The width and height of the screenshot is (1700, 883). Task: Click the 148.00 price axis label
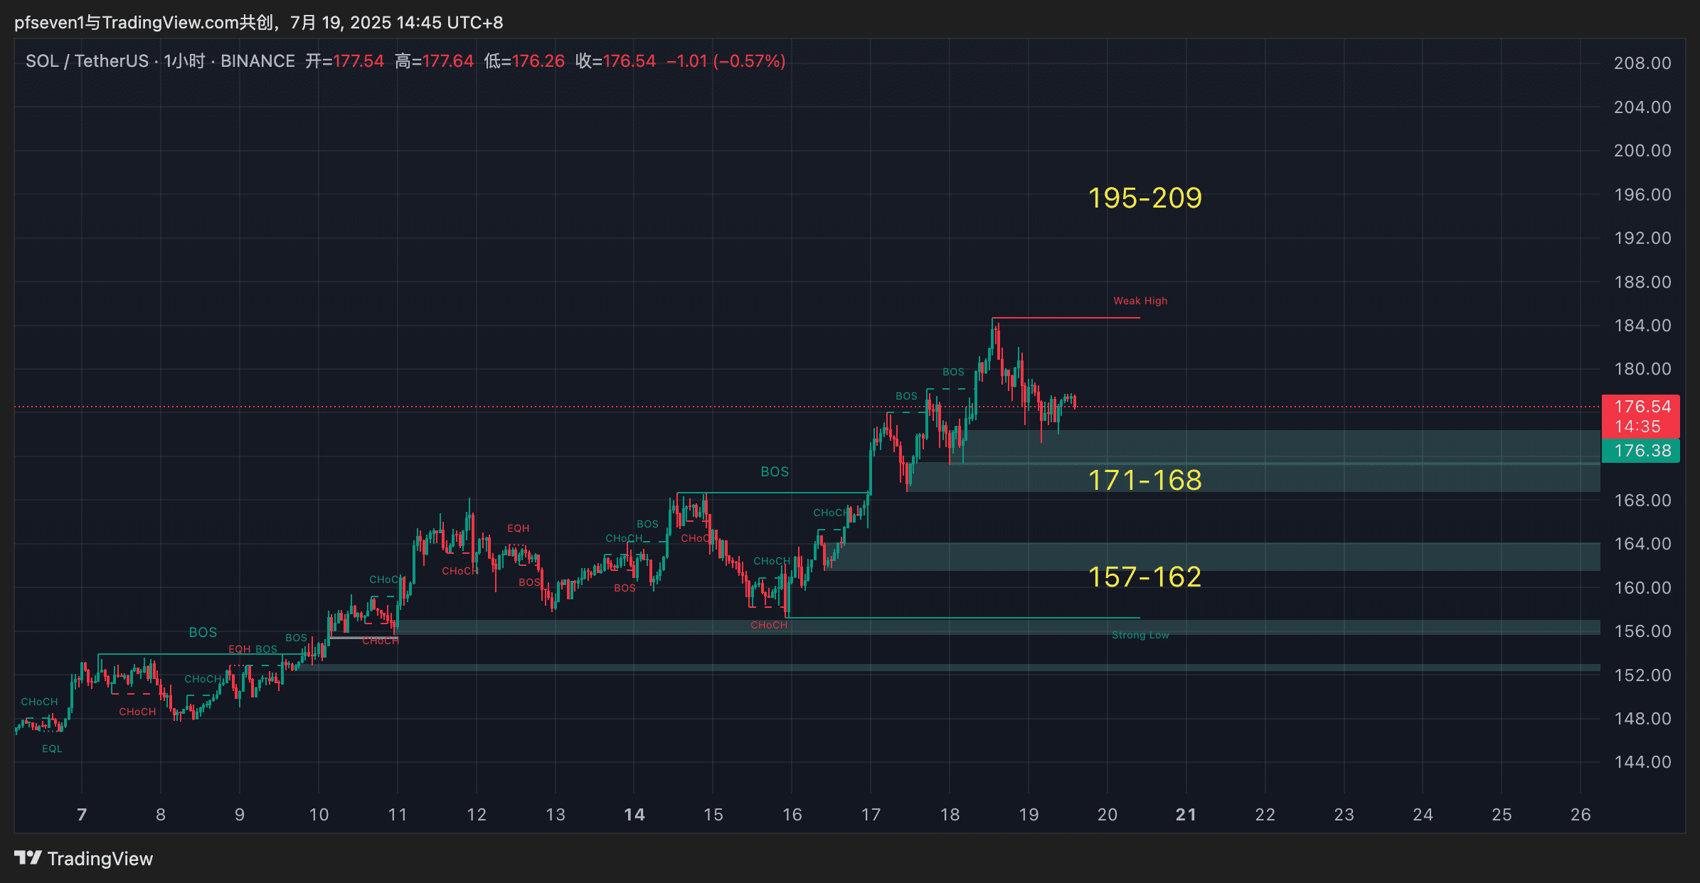coord(1642,719)
